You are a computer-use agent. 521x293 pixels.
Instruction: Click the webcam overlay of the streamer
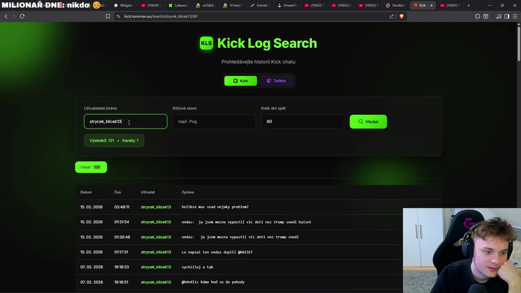(x=462, y=251)
